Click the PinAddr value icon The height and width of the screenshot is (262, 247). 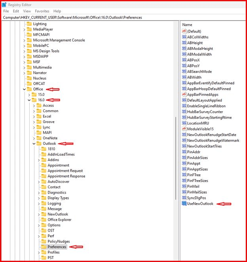tap(184, 152)
